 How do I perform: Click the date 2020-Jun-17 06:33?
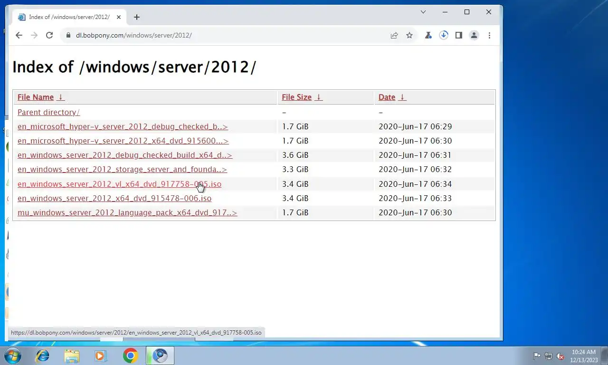click(415, 198)
